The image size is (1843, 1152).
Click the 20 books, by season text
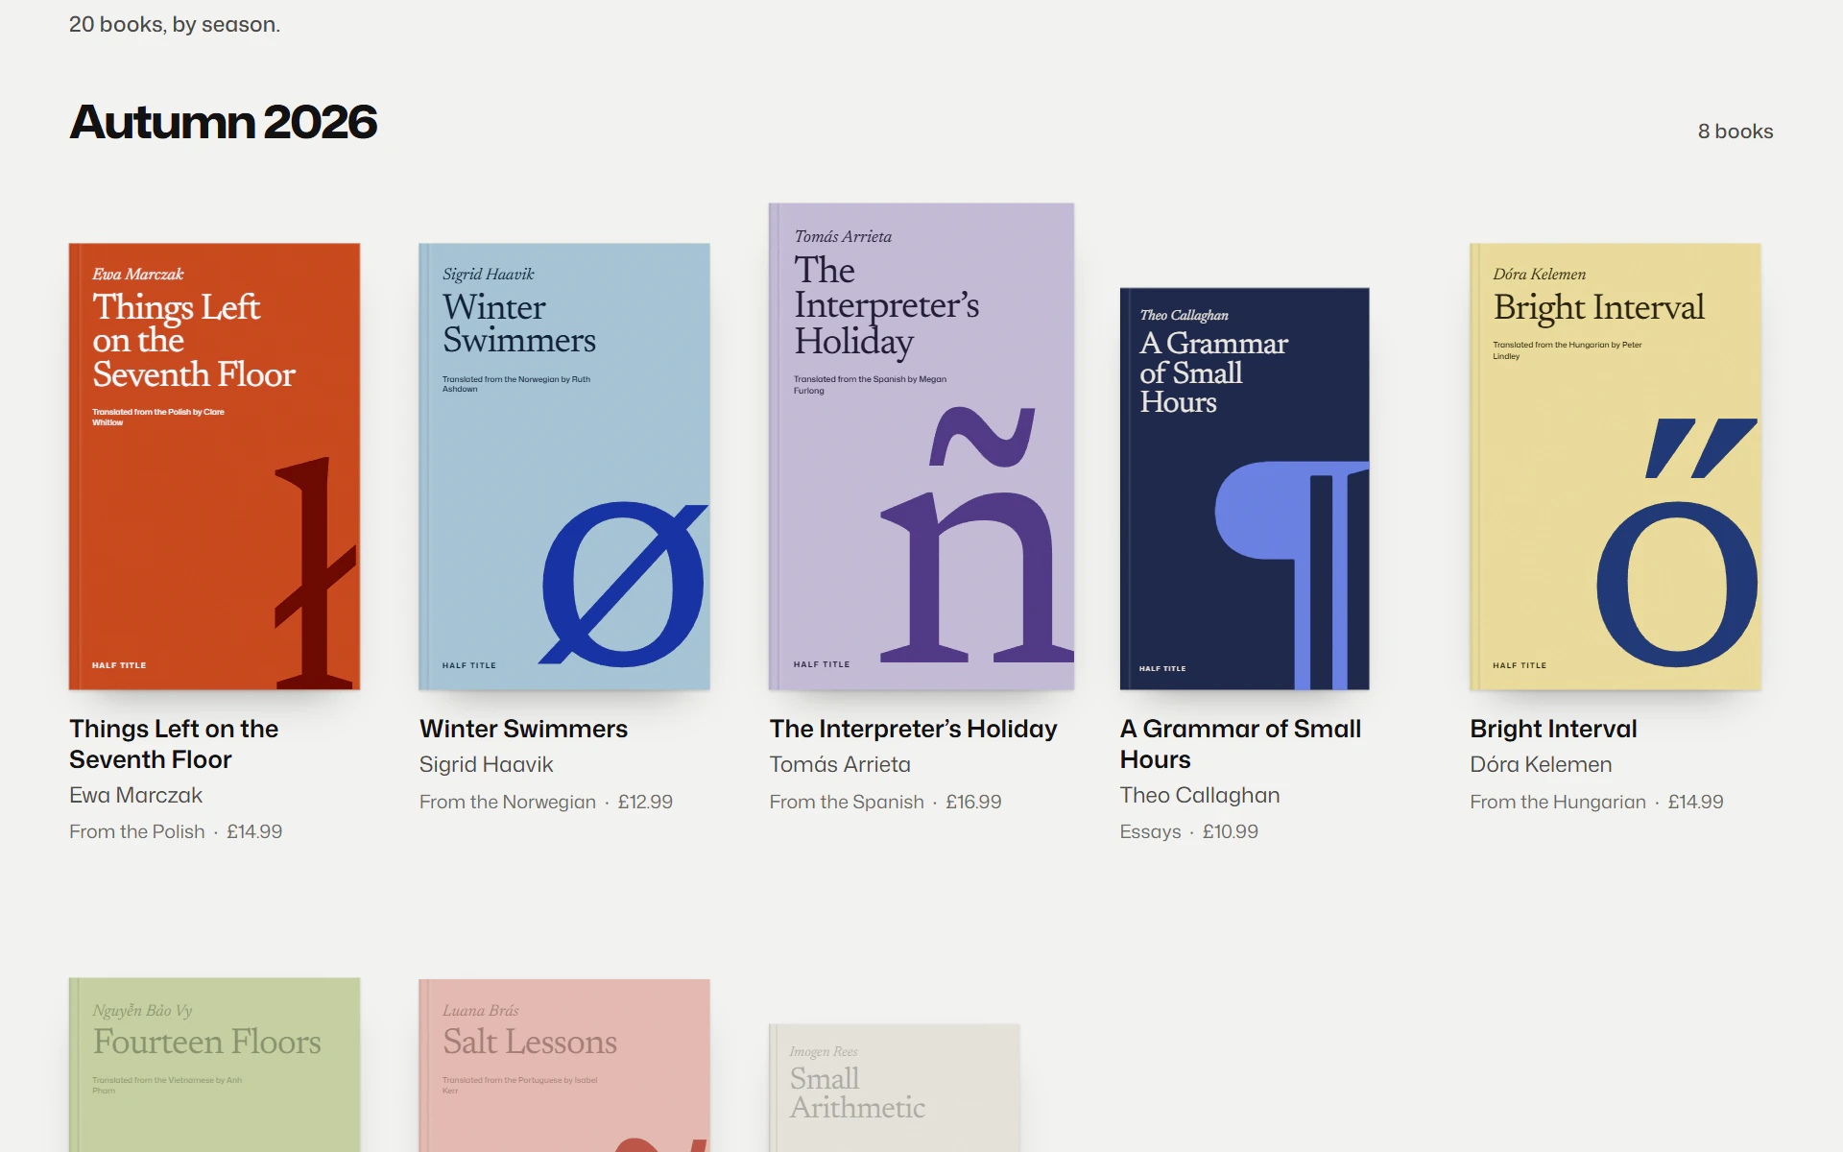175,24
